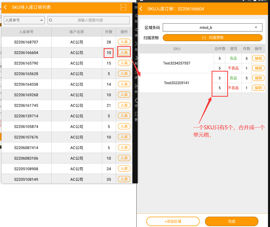Edit the 良品 row of Test3234257557

[x=258, y=58]
